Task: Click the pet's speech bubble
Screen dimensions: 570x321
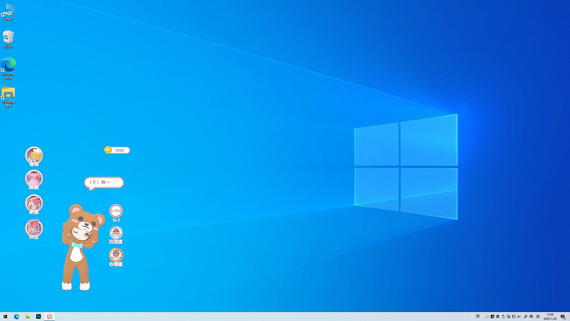Action: coord(104,182)
